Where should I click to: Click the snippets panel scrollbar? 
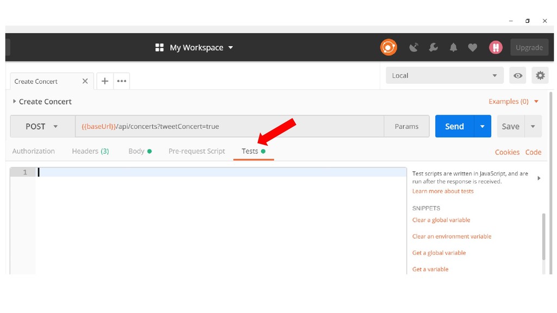[543, 236]
